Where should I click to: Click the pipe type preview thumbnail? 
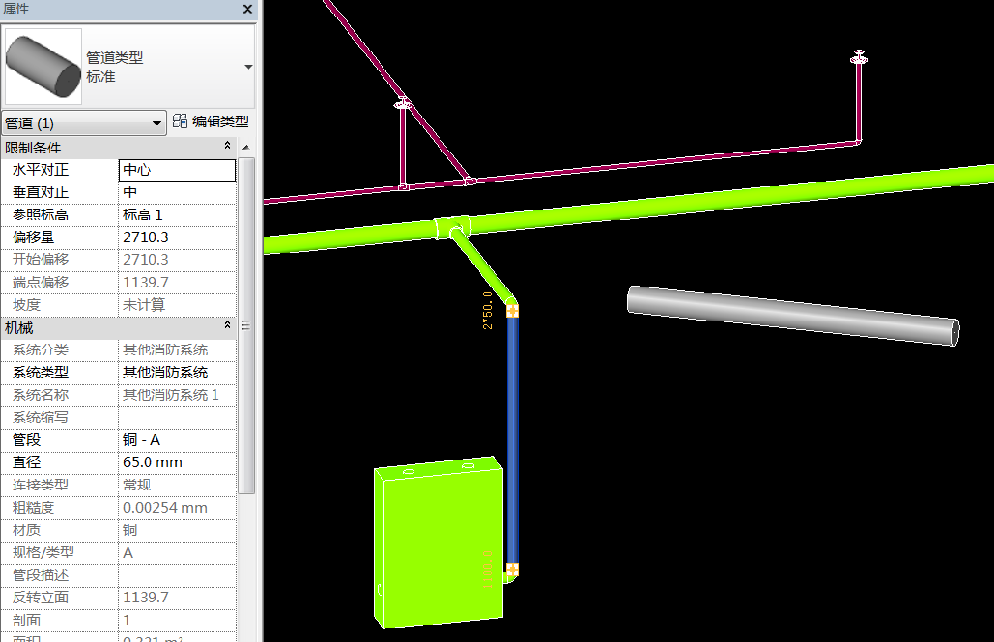click(x=43, y=67)
